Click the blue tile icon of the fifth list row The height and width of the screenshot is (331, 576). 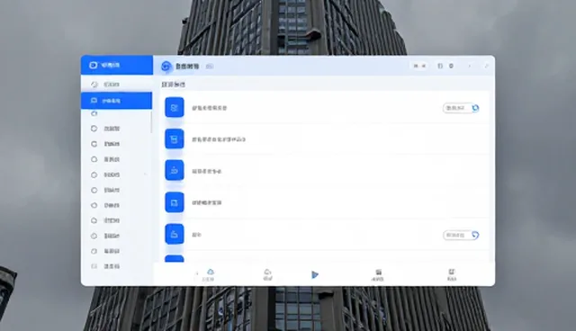click(x=175, y=234)
